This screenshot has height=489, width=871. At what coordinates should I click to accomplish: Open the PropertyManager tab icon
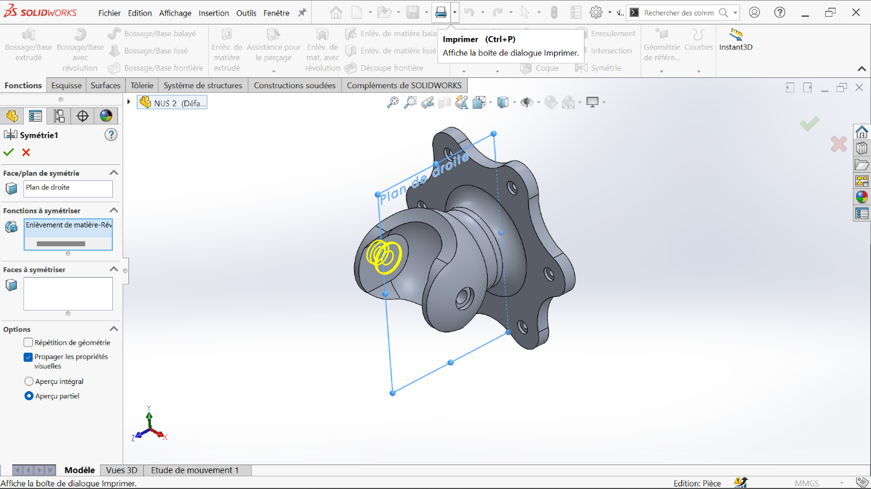point(35,116)
